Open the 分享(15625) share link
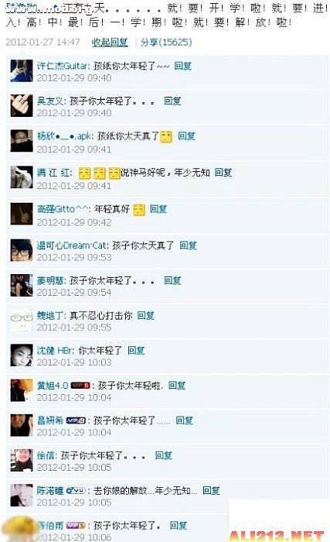 click(166, 42)
